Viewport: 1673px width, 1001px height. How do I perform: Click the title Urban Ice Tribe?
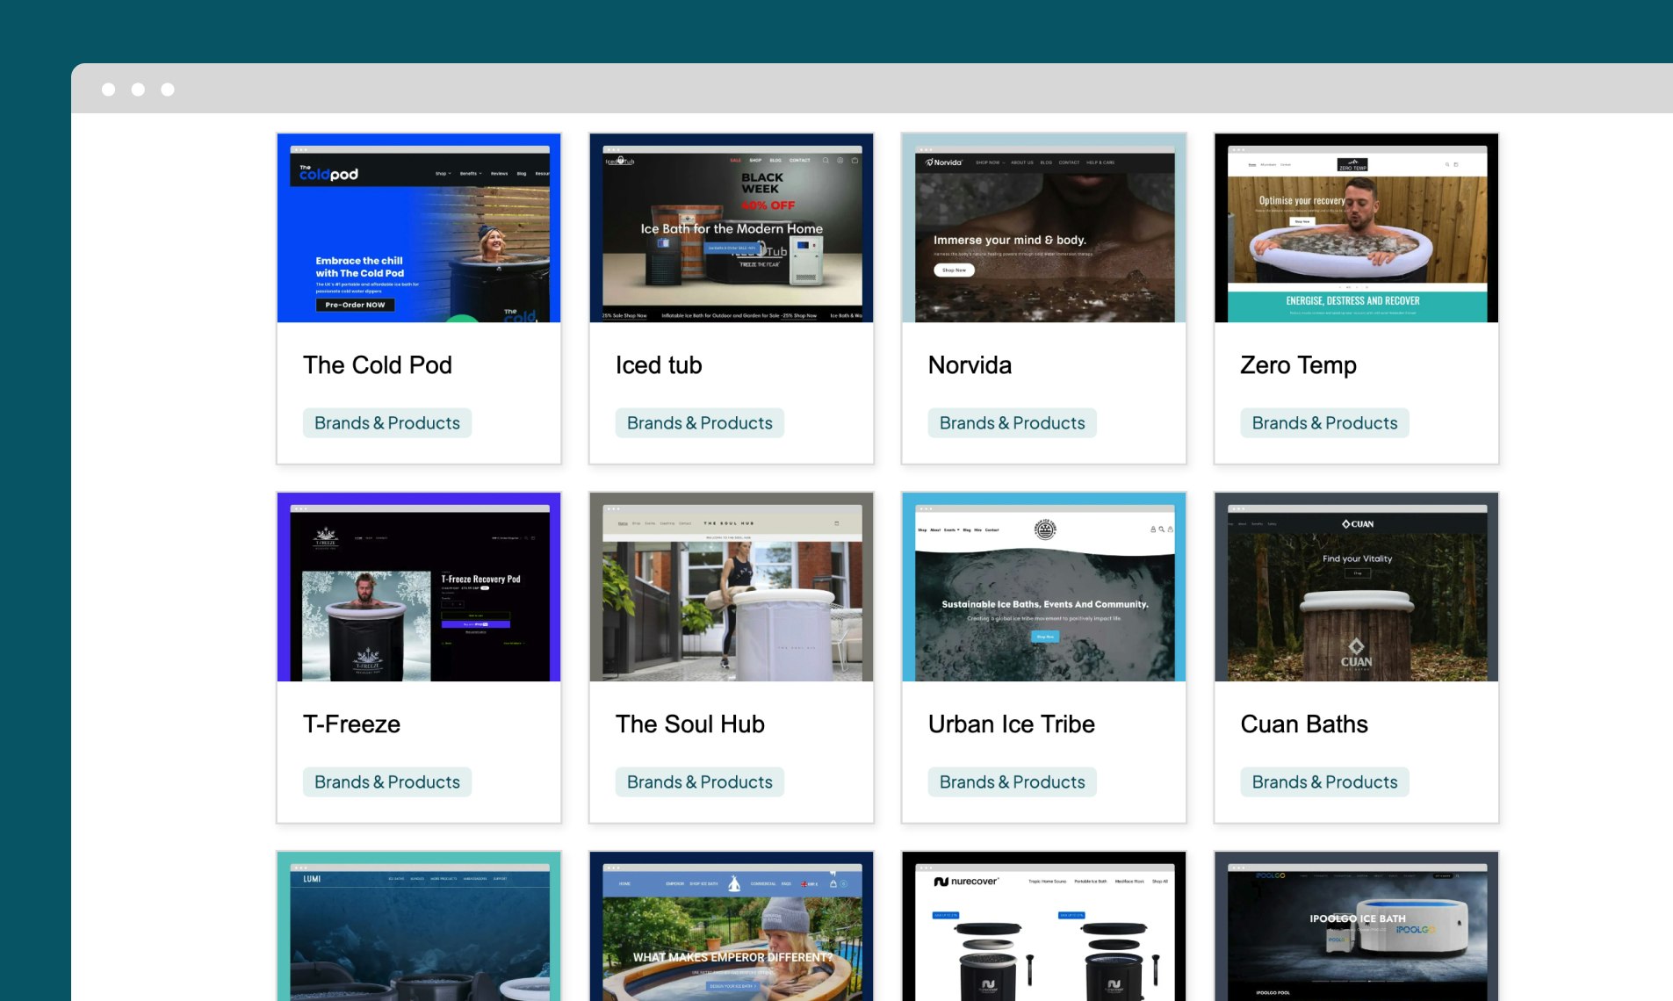(x=1011, y=724)
